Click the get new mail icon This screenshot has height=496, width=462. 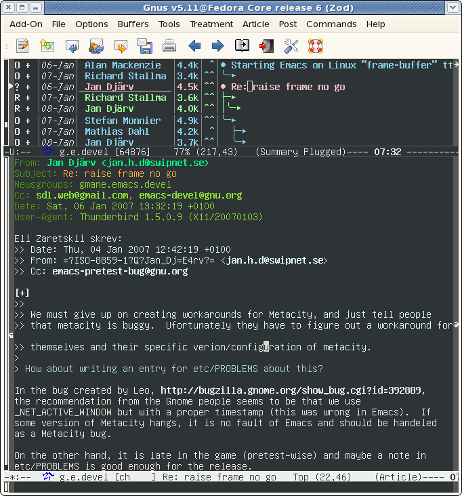click(x=47, y=46)
